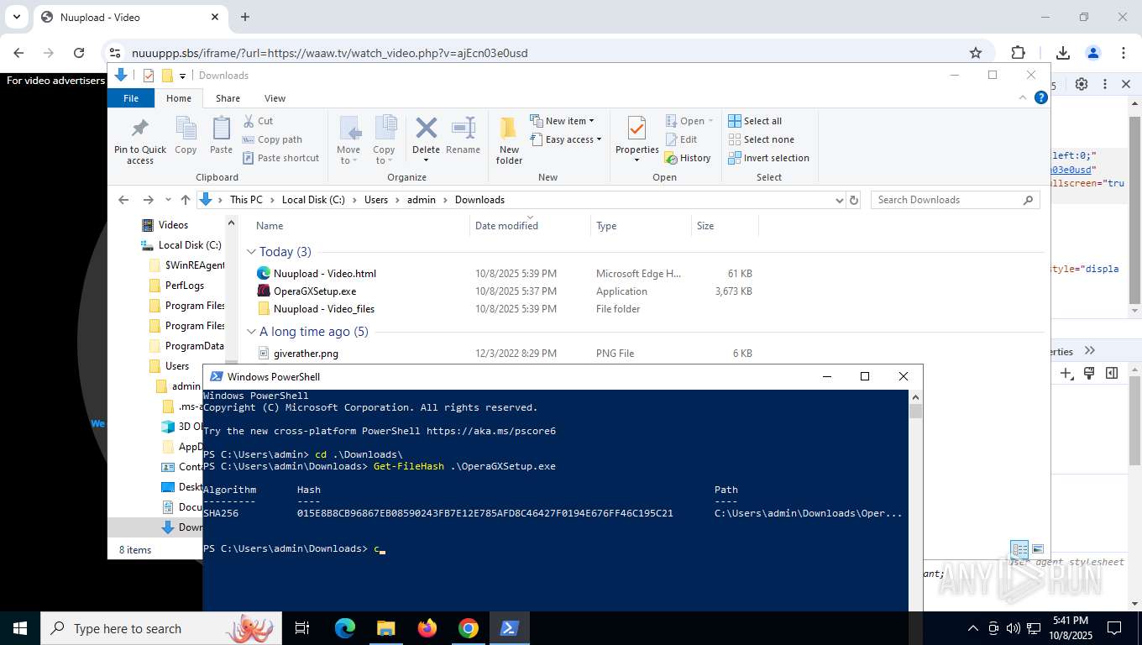The height and width of the screenshot is (645, 1142).
Task: Open Chrome downloads icon
Action: (x=1062, y=53)
